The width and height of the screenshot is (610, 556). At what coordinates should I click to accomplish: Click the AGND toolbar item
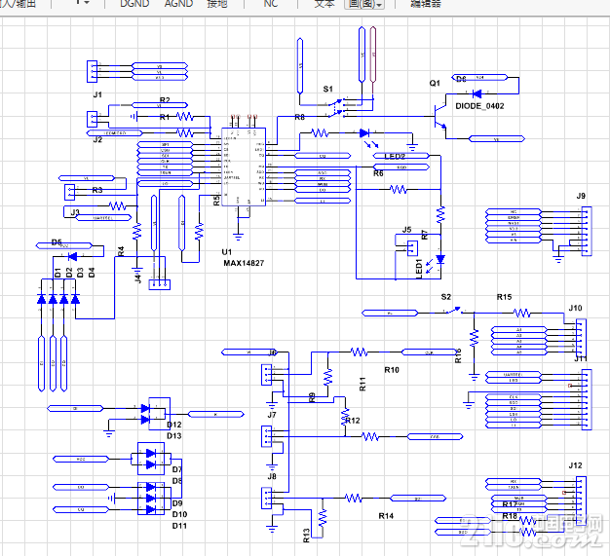tap(178, 4)
